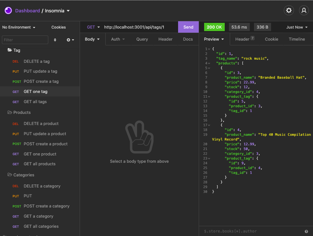313x236 pixels.
Task: Open the Query tab
Action: click(x=142, y=39)
